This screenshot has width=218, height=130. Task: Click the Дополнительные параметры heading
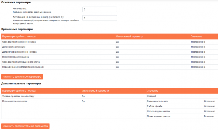21,84
